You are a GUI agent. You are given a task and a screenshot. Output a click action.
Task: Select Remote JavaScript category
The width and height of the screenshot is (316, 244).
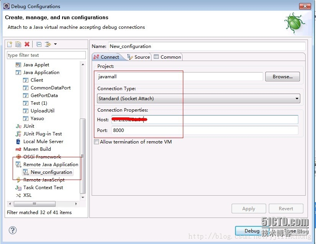[x=44, y=180]
